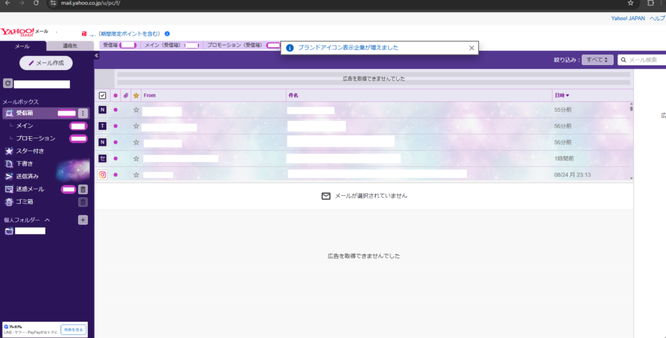Screen dimensions: 666x338
Task: Click the search magnifier icon
Action: 624,60
